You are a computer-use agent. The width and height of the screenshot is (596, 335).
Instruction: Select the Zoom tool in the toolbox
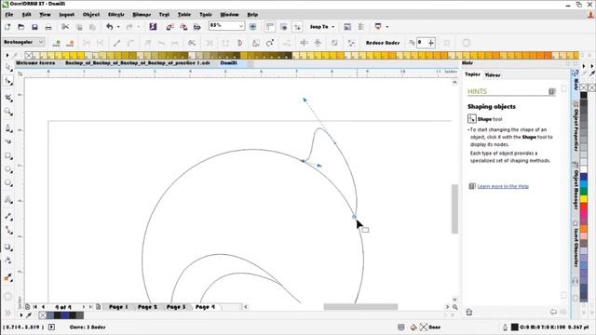point(8,112)
